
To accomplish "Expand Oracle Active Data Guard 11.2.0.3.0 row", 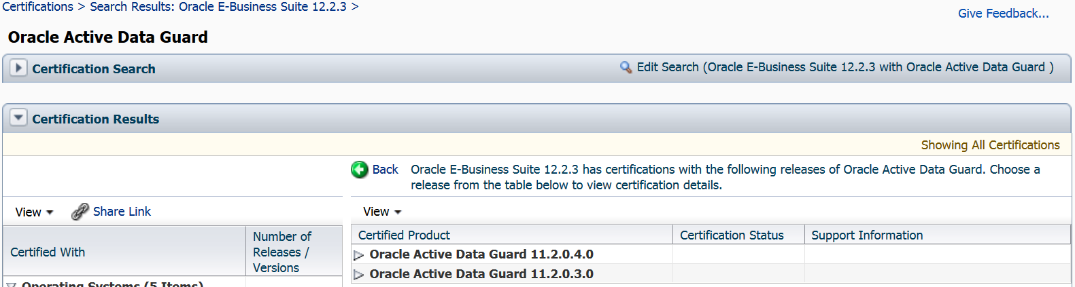I will tap(359, 275).
